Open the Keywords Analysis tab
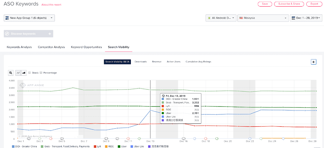This screenshot has height=148, width=324. point(19,47)
